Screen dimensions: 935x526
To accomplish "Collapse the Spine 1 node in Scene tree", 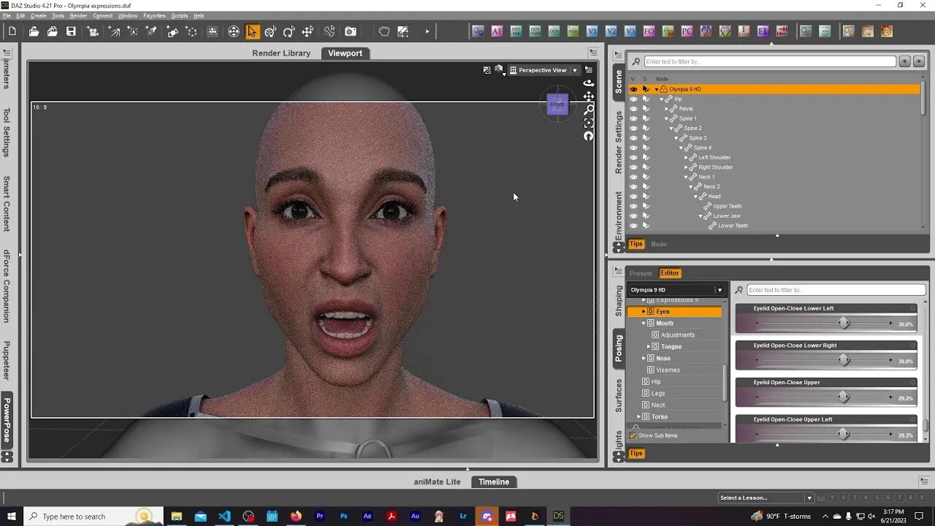I will 666,118.
